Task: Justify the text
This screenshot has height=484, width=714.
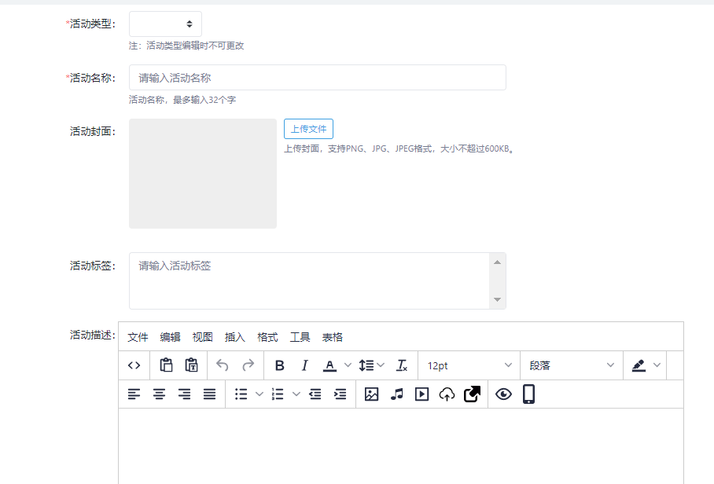Action: click(209, 394)
